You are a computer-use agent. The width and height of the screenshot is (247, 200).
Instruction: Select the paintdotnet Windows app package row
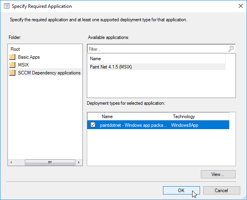133,124
